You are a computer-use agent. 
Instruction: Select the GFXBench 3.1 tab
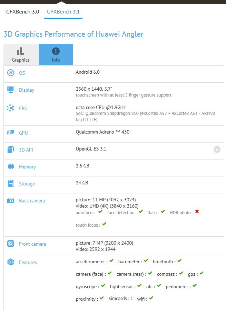click(63, 12)
